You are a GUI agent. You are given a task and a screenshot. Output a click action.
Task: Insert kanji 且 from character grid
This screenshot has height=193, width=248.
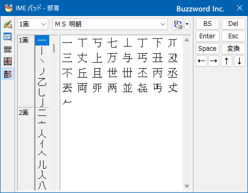click(97, 73)
